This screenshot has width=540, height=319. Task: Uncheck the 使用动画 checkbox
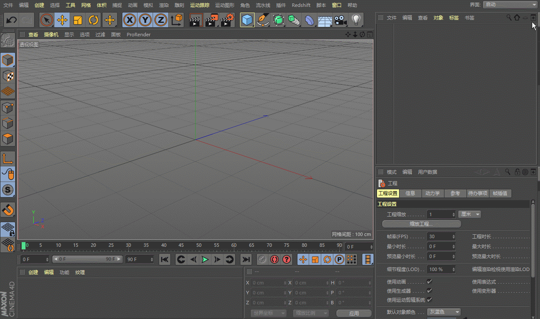pyautogui.click(x=429, y=282)
